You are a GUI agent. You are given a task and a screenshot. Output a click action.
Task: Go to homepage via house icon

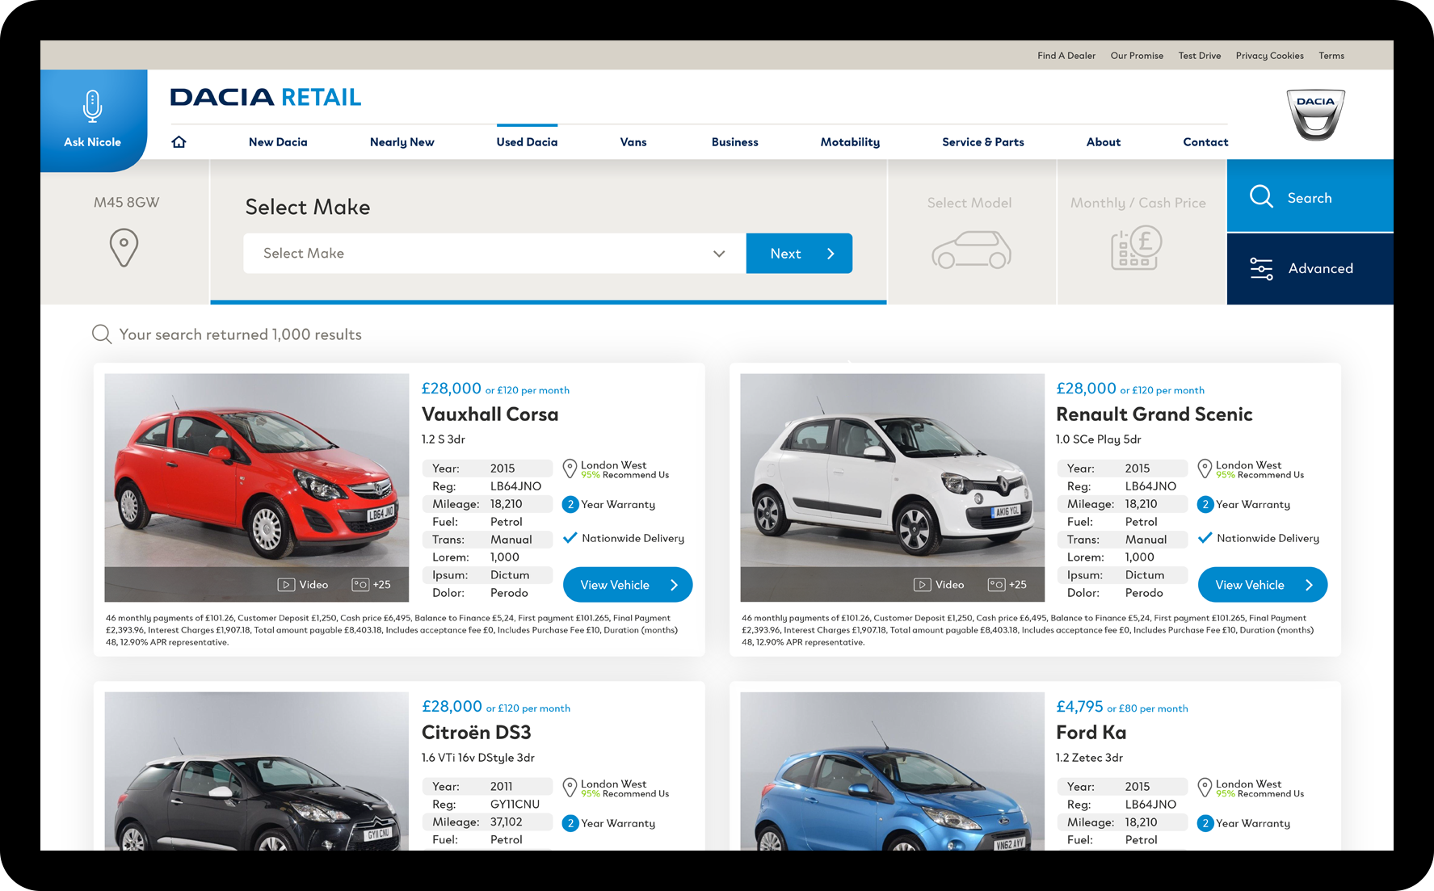click(x=179, y=142)
